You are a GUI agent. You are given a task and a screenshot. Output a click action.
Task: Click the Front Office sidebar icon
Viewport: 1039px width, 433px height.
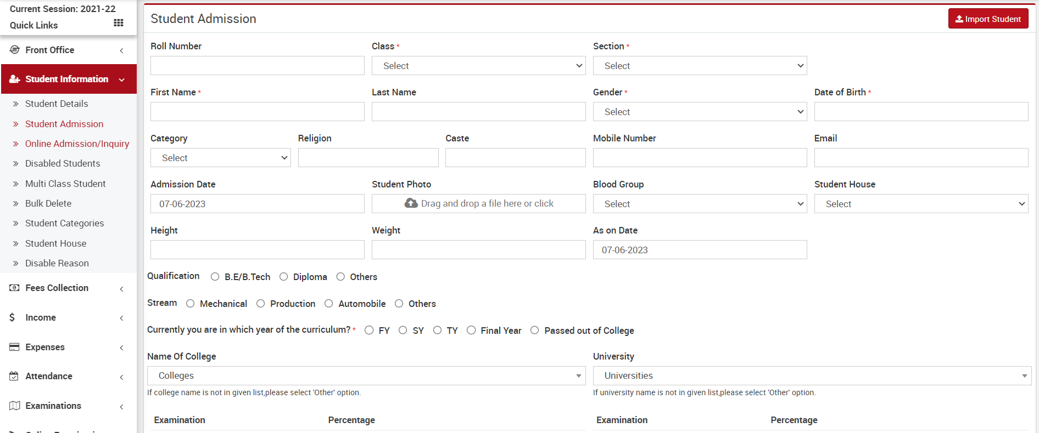click(x=15, y=50)
